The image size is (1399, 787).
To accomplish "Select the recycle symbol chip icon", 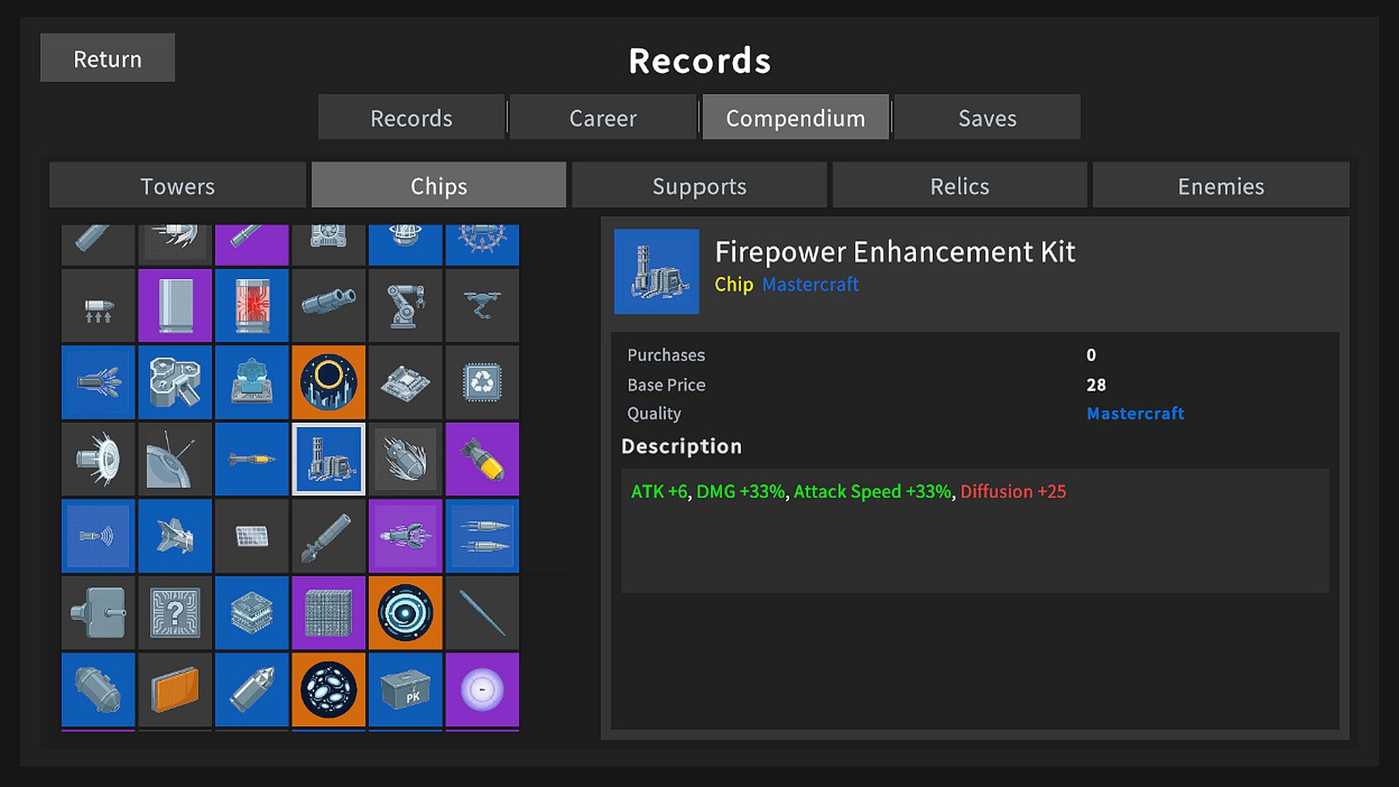I will click(x=482, y=383).
